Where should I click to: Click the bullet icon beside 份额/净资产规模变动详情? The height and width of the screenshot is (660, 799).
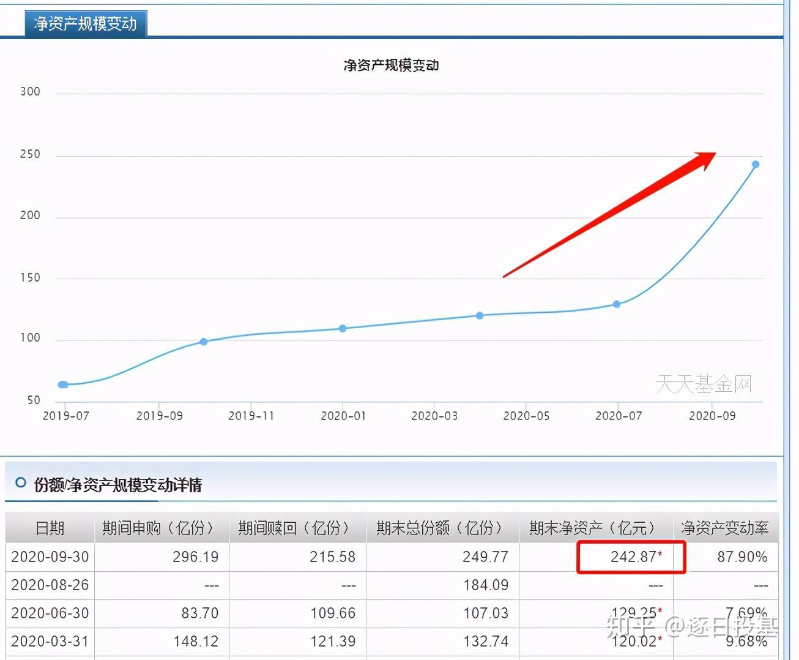pos(20,482)
